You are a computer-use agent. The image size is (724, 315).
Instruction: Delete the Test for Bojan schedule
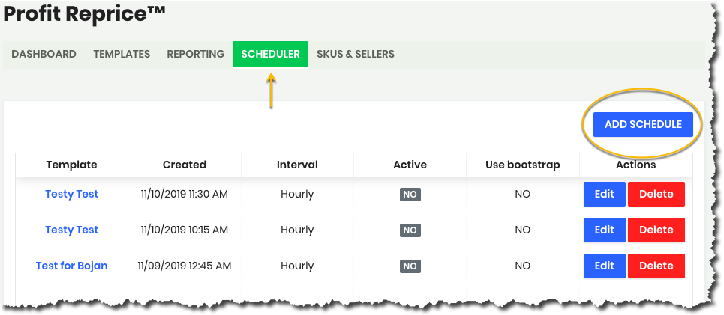[656, 266]
